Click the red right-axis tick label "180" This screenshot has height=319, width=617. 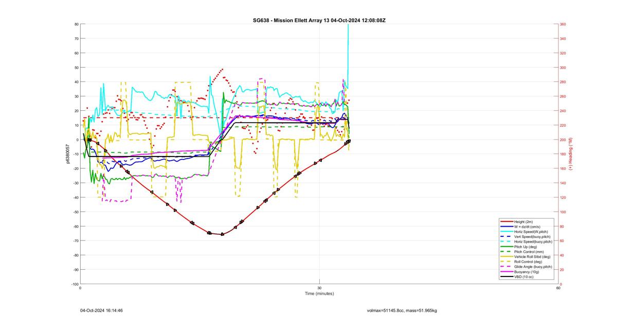pos(562,154)
